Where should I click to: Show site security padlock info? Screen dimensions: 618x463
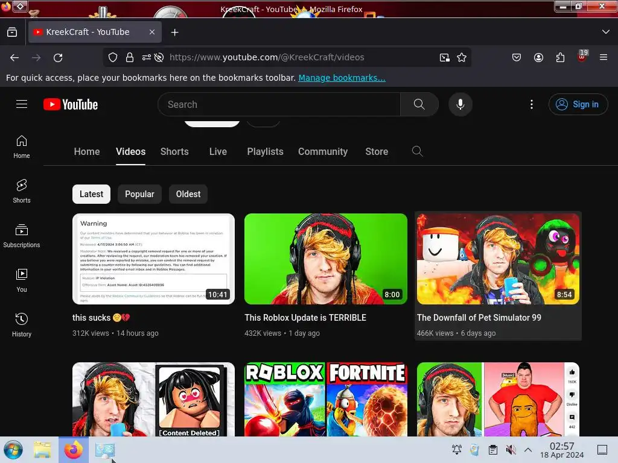[130, 57]
